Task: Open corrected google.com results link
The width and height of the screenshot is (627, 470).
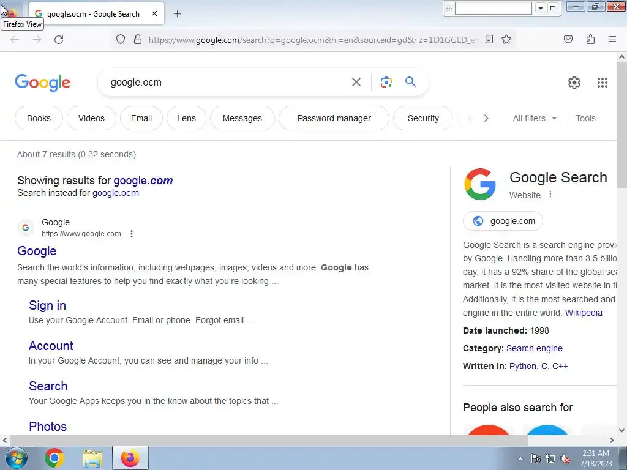Action: (x=143, y=181)
